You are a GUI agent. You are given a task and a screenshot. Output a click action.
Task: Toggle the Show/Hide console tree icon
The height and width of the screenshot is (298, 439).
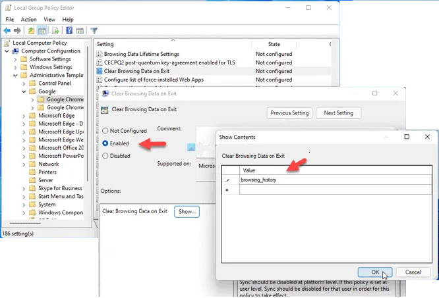pos(42,30)
